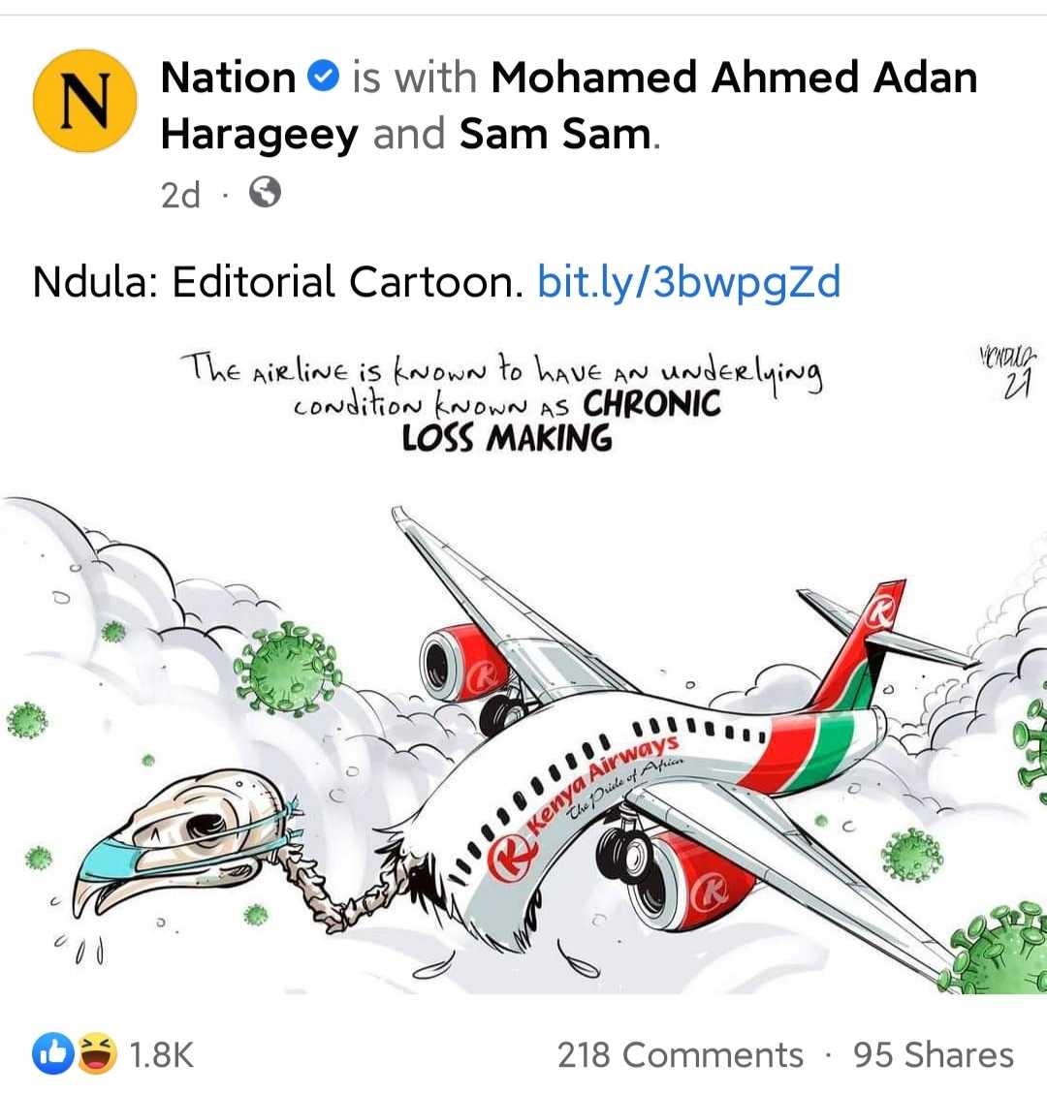Screen dimensions: 1047x1095
Task: Open the 218 Comments section
Action: point(681,1054)
